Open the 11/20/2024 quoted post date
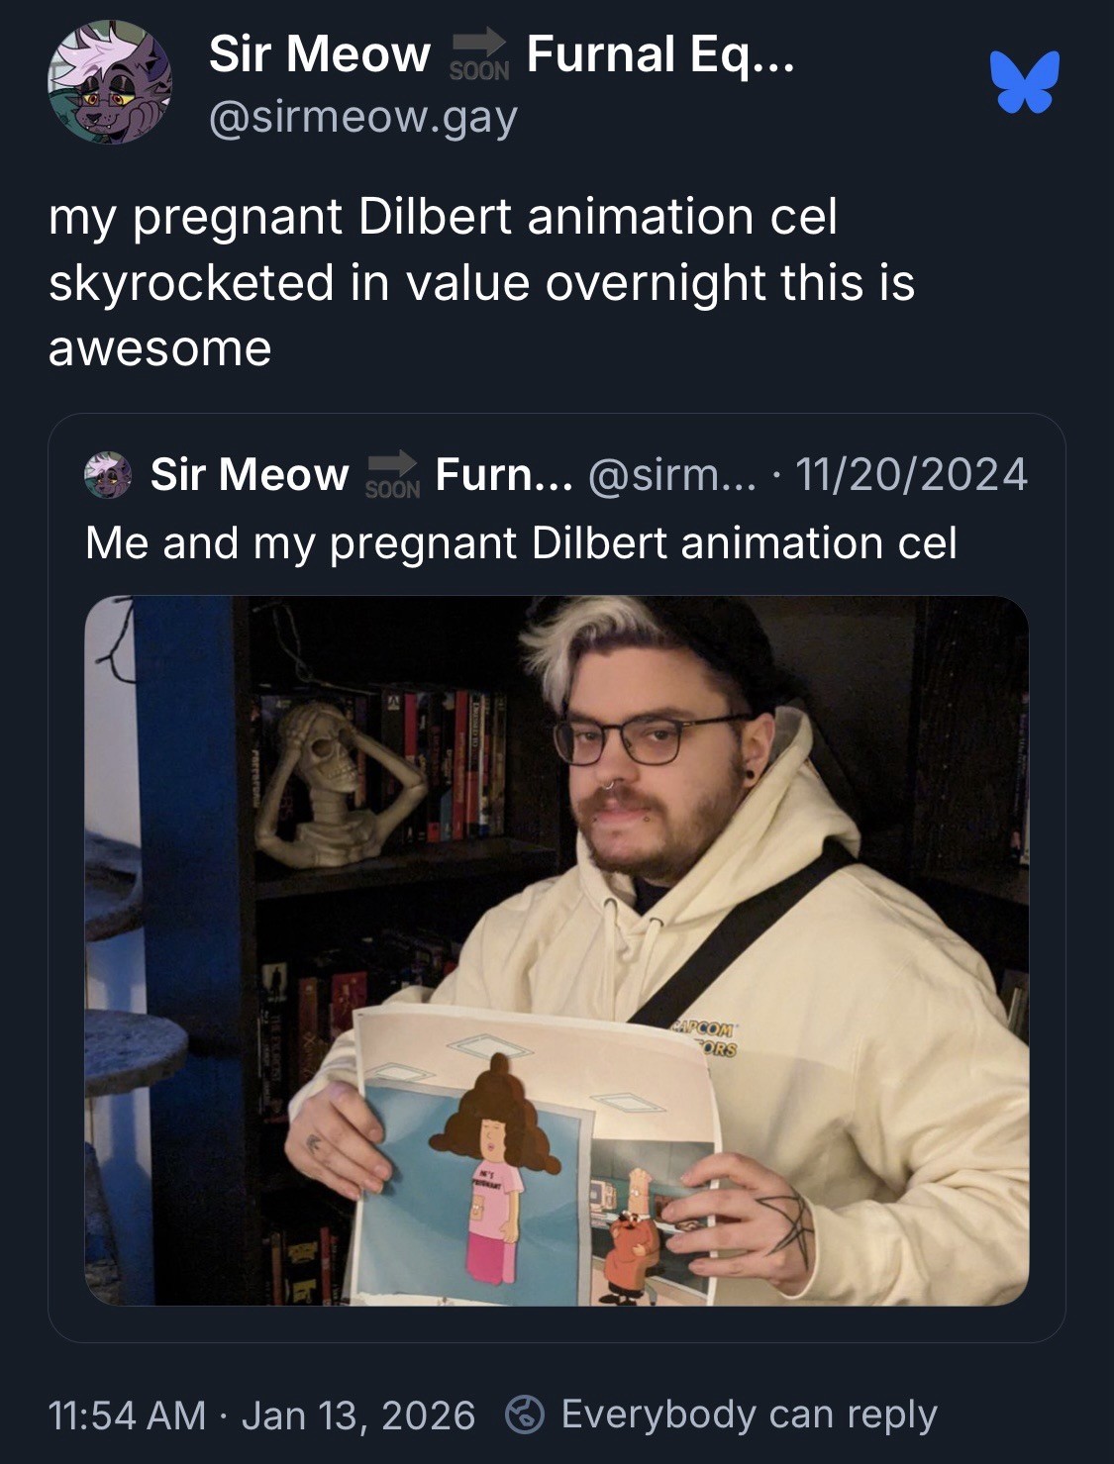This screenshot has width=1114, height=1464. pos(911,474)
